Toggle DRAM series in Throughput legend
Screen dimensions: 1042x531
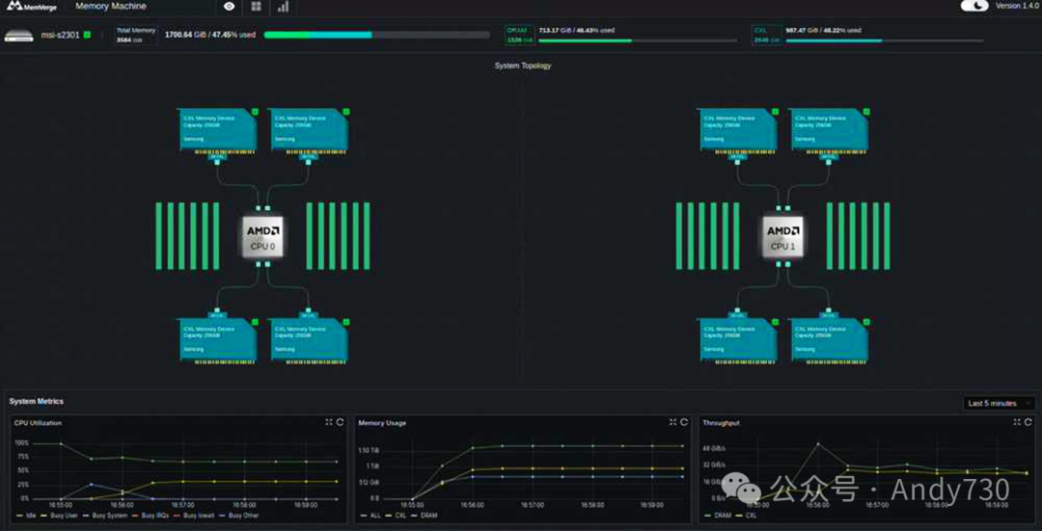pos(721,515)
